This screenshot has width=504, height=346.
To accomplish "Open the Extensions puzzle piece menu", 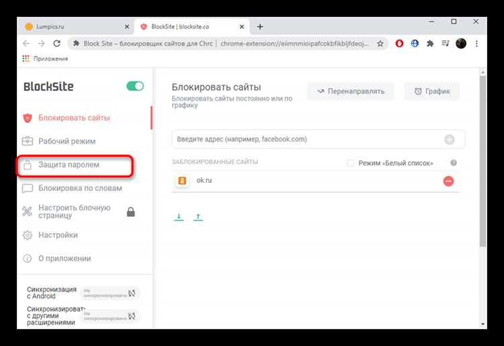I will (430, 44).
